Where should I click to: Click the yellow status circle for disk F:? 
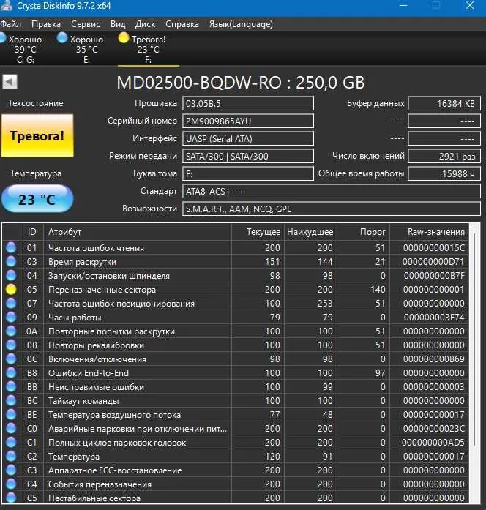tap(124, 38)
